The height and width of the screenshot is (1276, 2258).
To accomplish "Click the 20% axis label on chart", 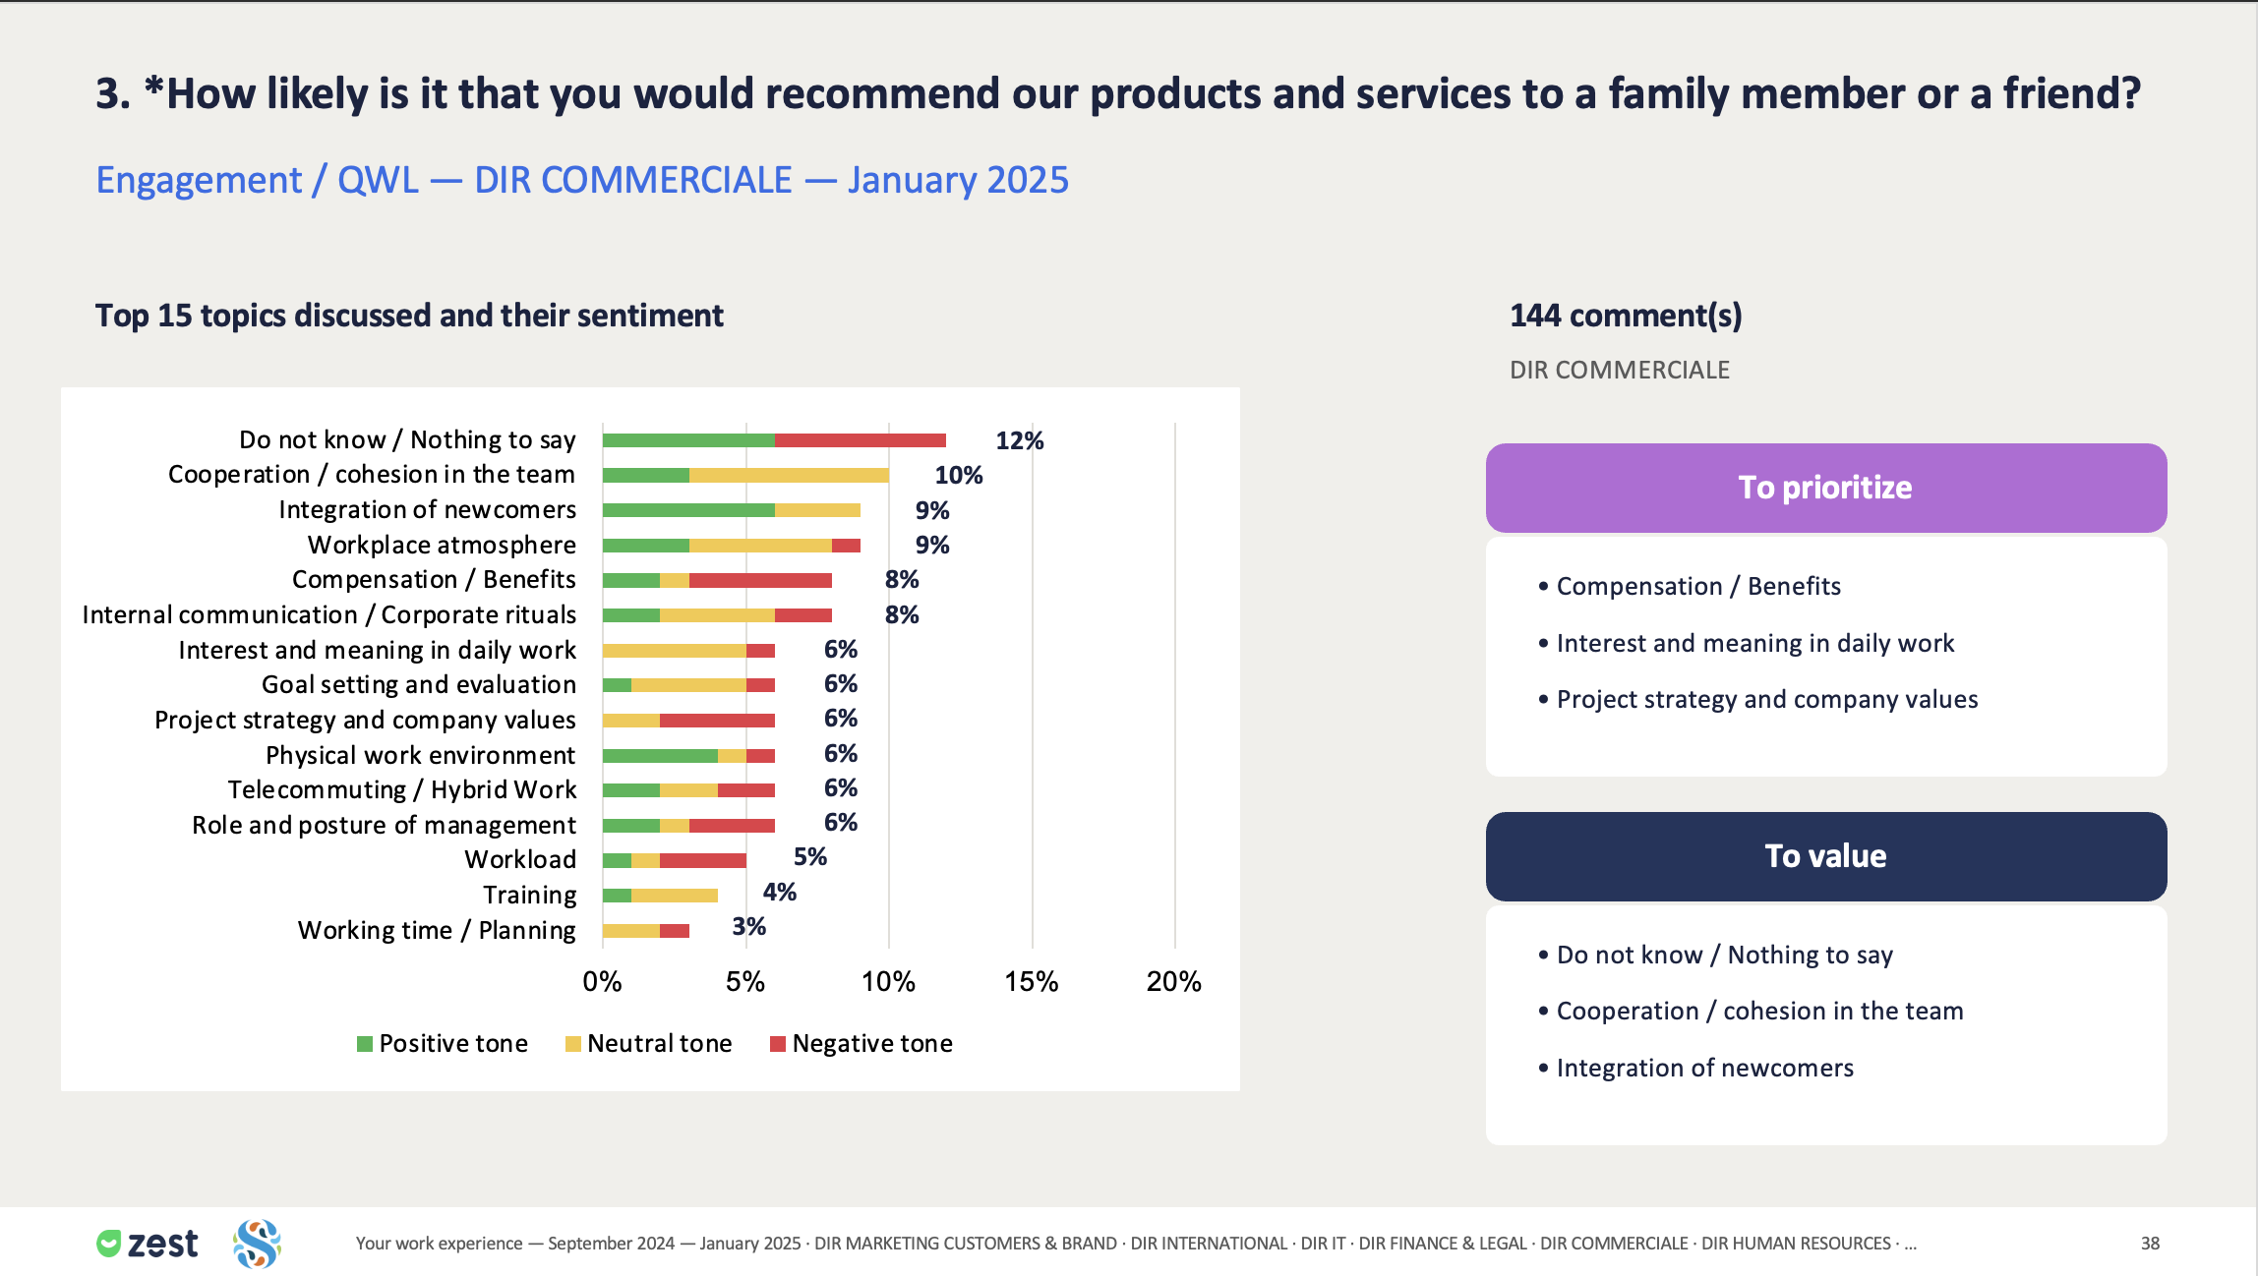I will click(x=1174, y=981).
